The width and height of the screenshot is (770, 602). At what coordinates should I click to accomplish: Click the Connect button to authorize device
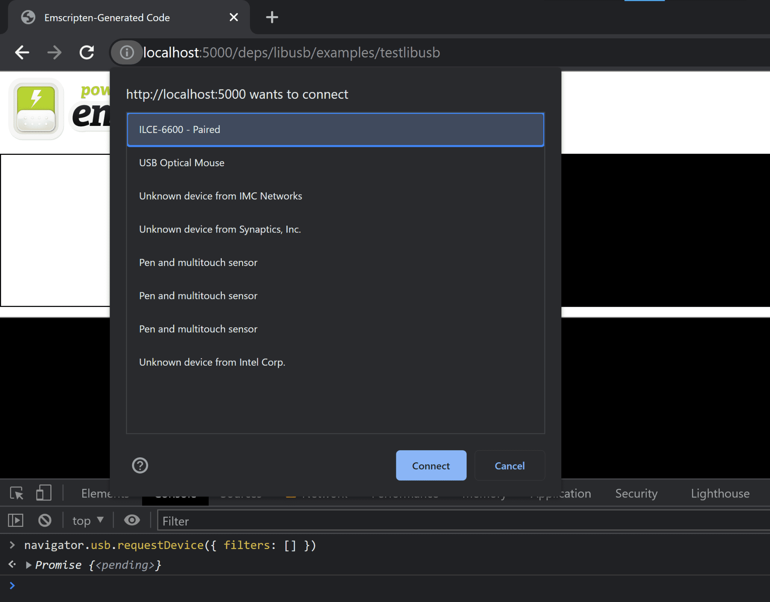point(430,465)
